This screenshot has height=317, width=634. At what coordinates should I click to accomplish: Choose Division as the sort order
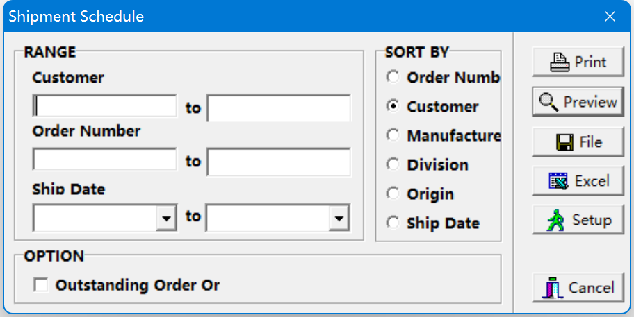393,164
